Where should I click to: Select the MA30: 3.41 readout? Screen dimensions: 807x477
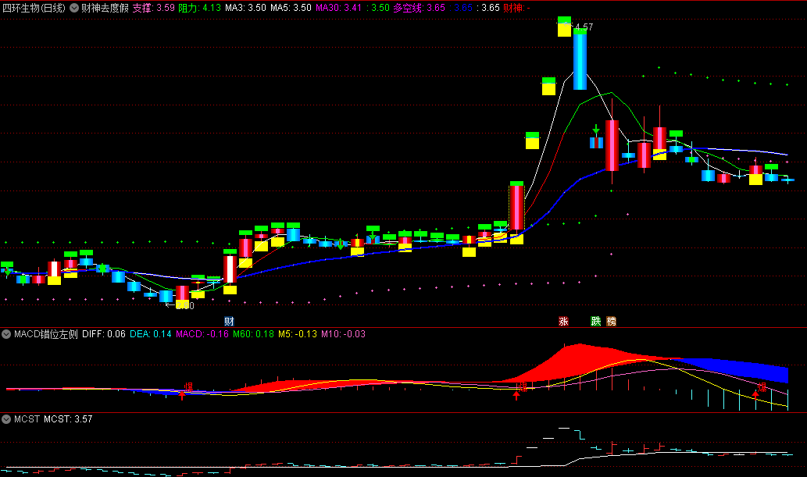(339, 9)
